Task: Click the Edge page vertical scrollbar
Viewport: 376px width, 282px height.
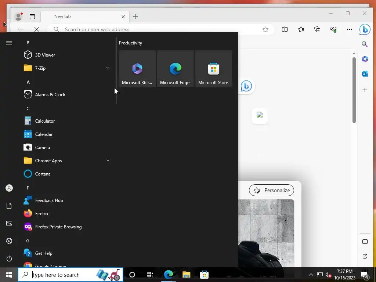Action: pyautogui.click(x=354, y=90)
